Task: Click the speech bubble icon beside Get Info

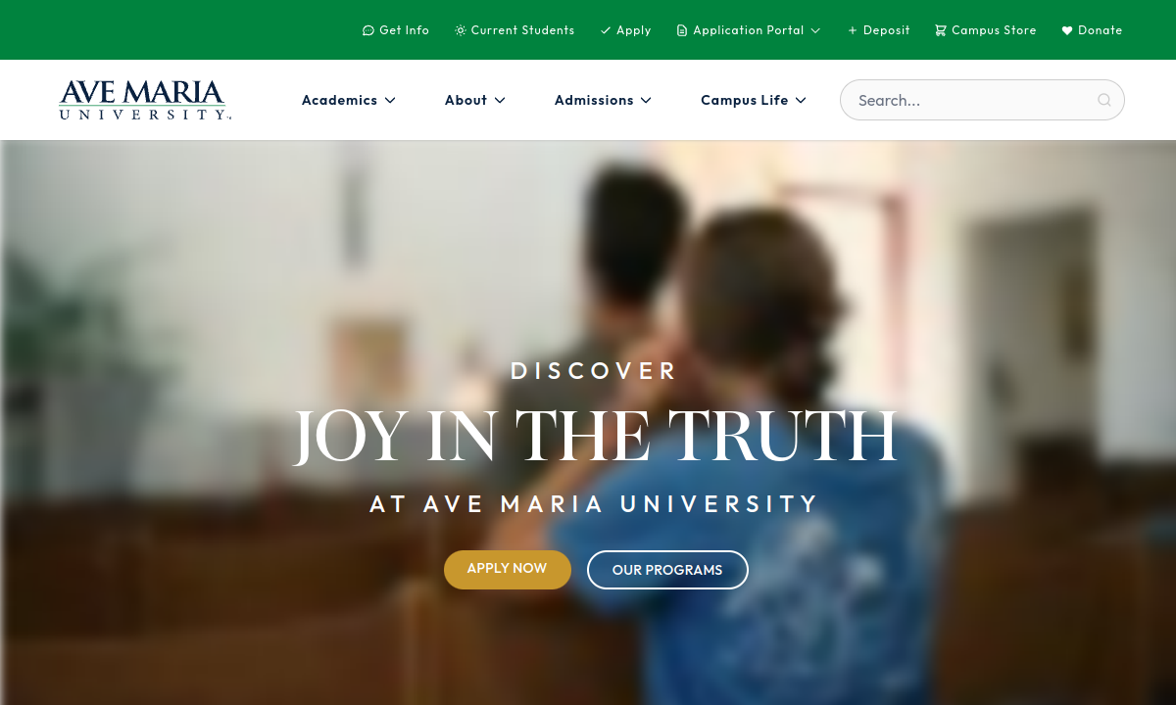Action: point(368,30)
